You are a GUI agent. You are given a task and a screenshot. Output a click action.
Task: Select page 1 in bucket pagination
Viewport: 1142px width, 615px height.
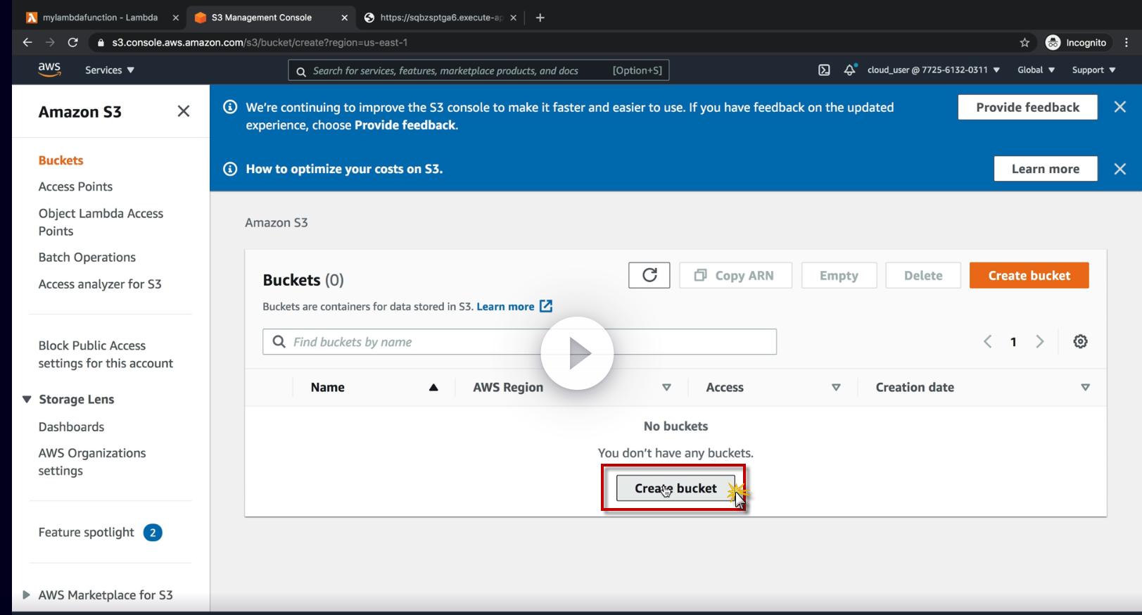pyautogui.click(x=1013, y=342)
